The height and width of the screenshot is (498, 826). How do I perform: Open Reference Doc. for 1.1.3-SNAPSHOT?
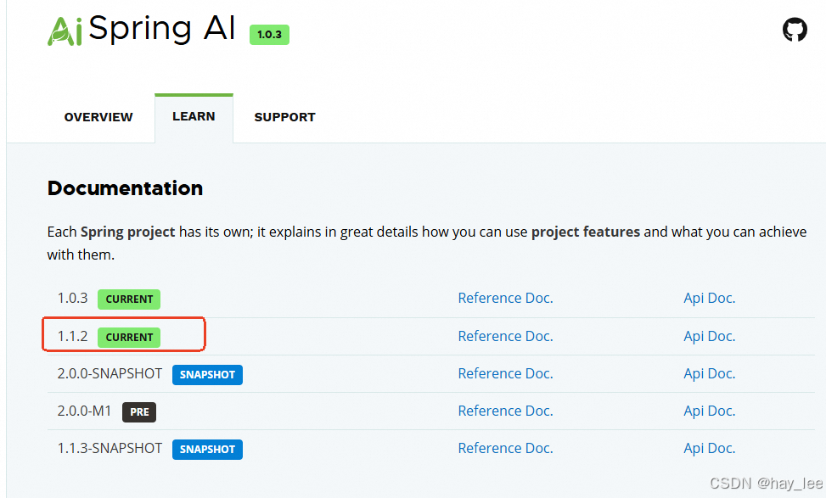[x=505, y=448]
